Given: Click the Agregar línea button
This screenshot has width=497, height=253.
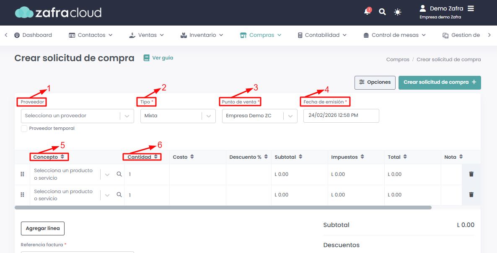Looking at the screenshot, I should 43,228.
